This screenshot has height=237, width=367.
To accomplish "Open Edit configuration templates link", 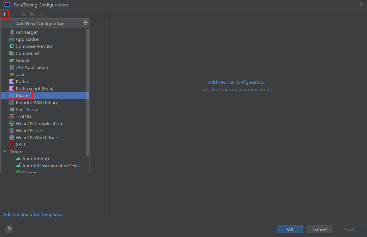I will (x=35, y=214).
